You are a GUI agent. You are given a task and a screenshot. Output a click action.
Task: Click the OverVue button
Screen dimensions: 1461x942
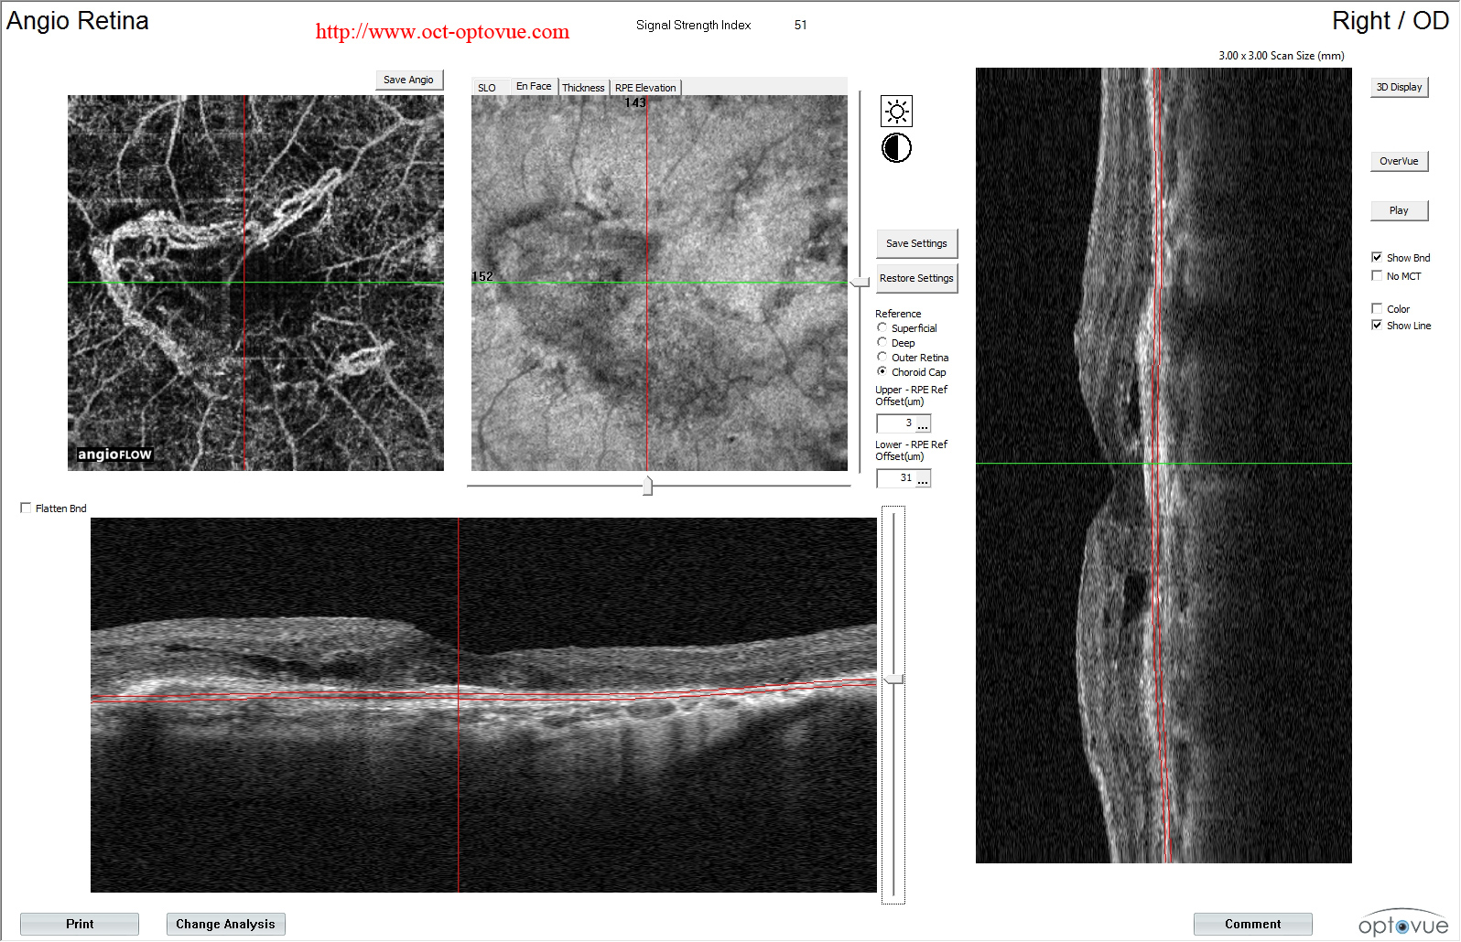1399,161
